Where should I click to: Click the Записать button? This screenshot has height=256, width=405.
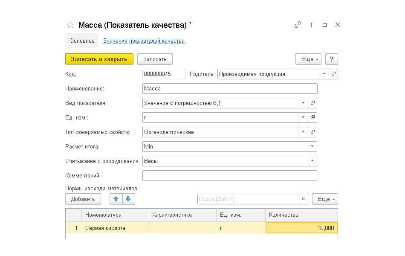click(155, 59)
